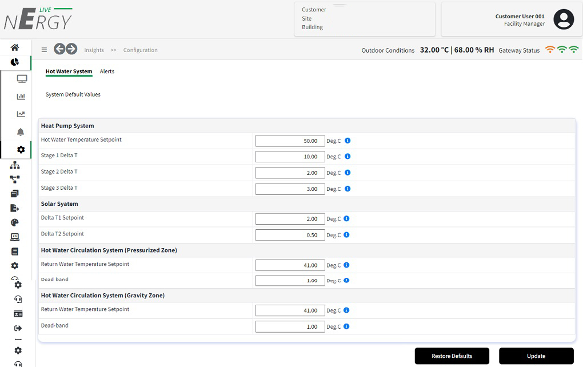Click the sign-out arrow sidebar icon

(x=18, y=328)
